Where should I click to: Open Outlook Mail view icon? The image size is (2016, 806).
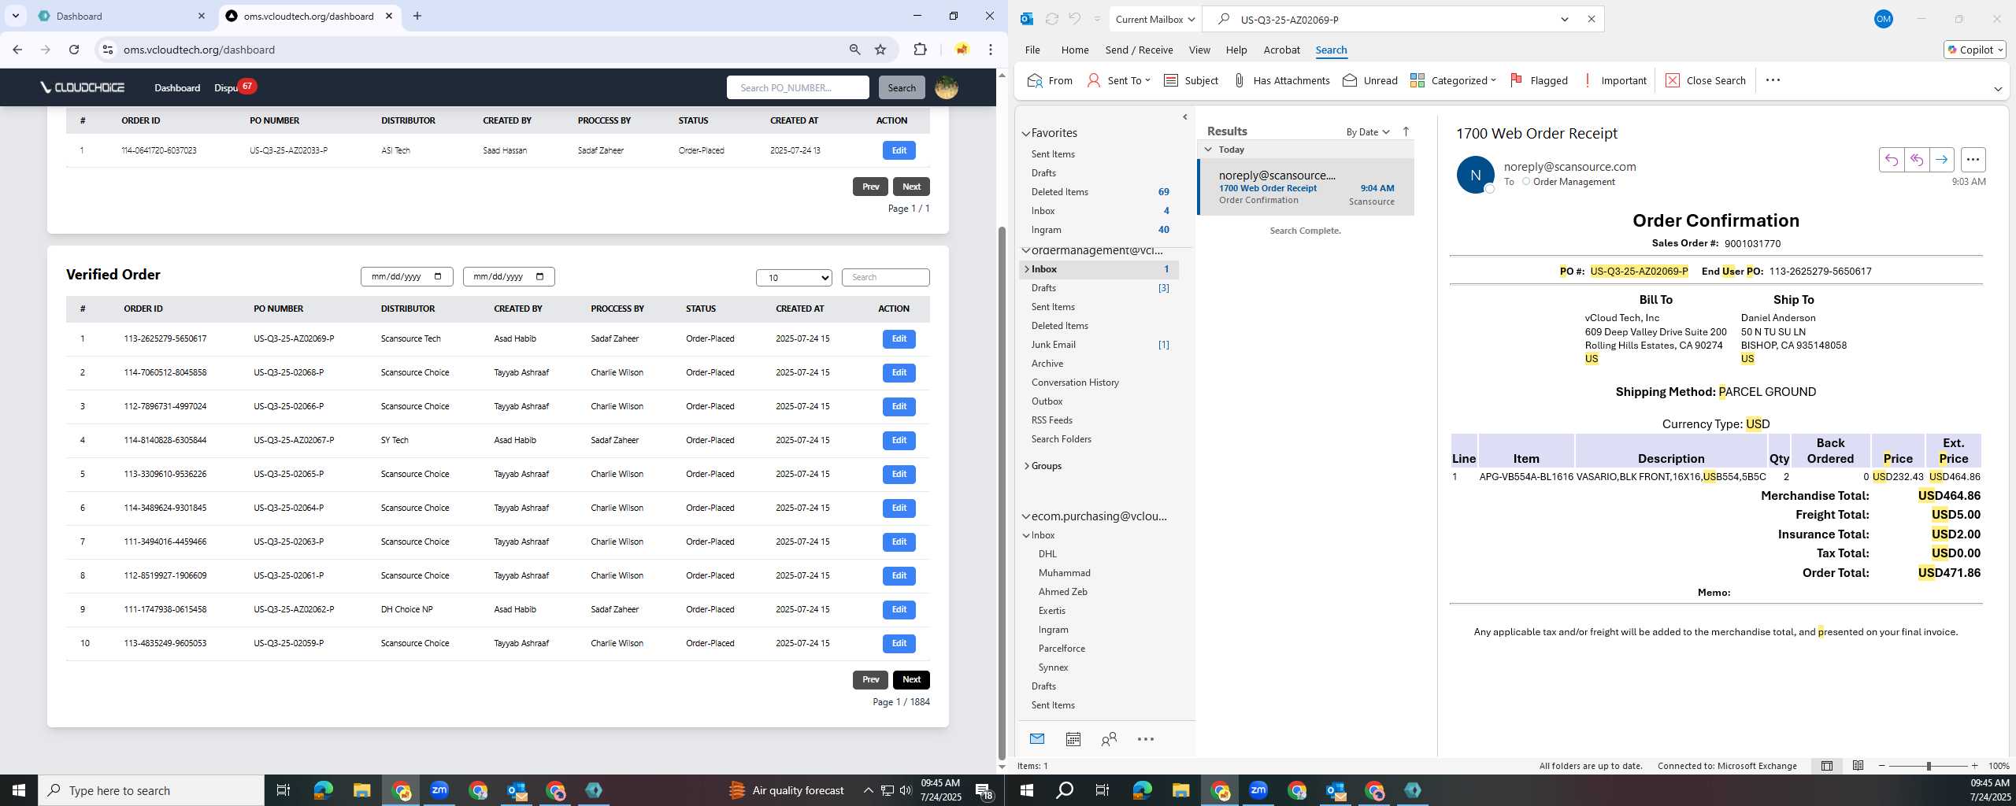click(x=1037, y=739)
